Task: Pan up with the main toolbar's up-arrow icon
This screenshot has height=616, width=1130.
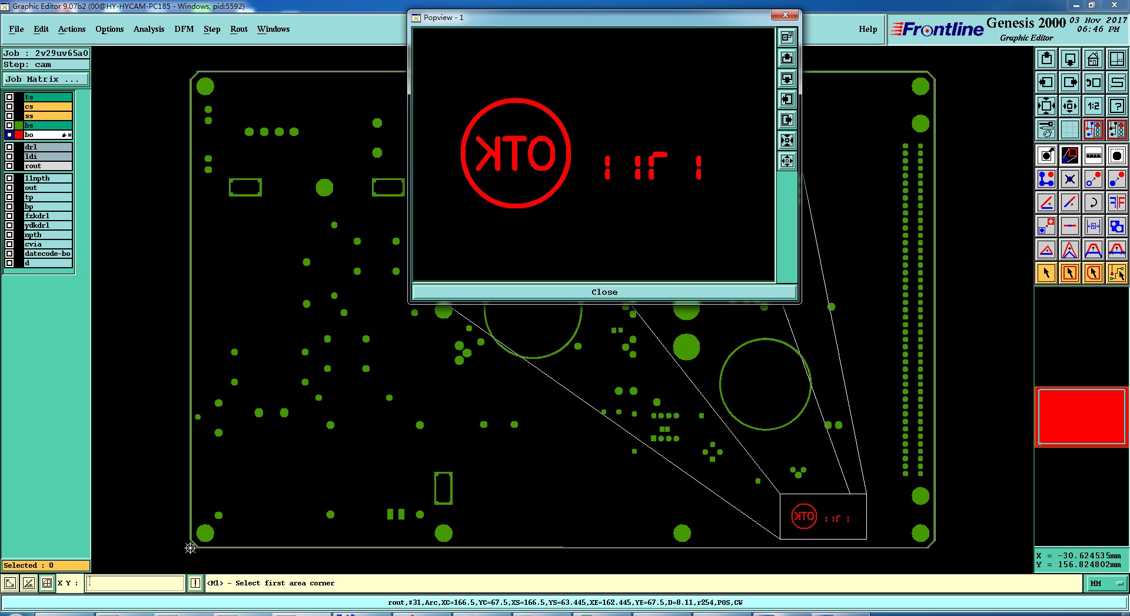Action: point(1046,59)
